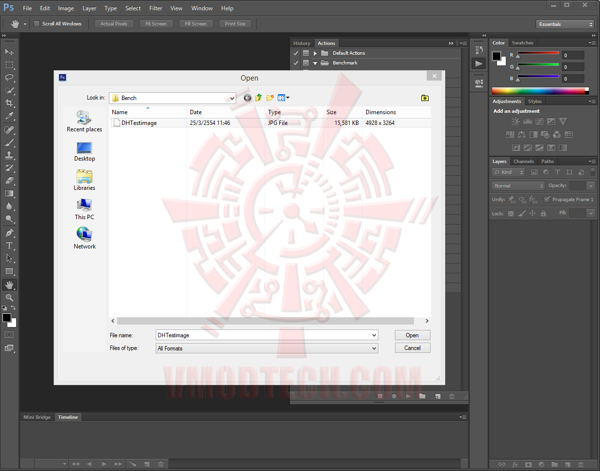
Task: Click the Levels adjustment icon
Action: [x=527, y=122]
